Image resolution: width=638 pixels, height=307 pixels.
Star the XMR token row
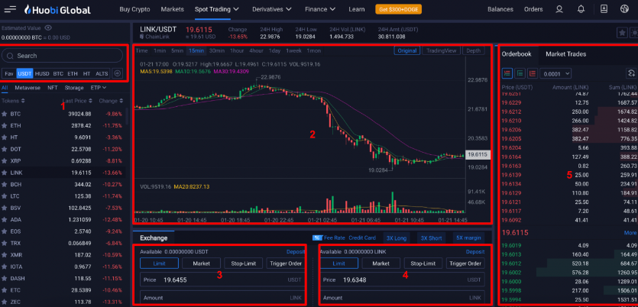(5, 255)
